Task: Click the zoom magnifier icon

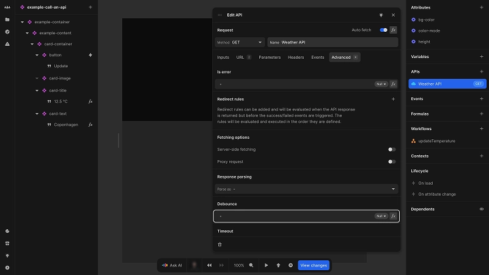Action: (x=251, y=265)
